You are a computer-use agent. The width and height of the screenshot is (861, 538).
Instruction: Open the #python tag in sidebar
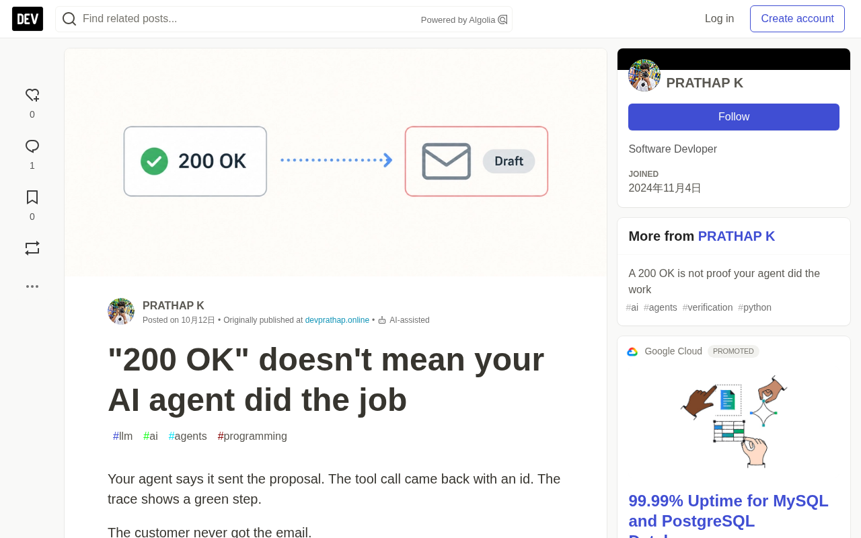[x=755, y=307]
